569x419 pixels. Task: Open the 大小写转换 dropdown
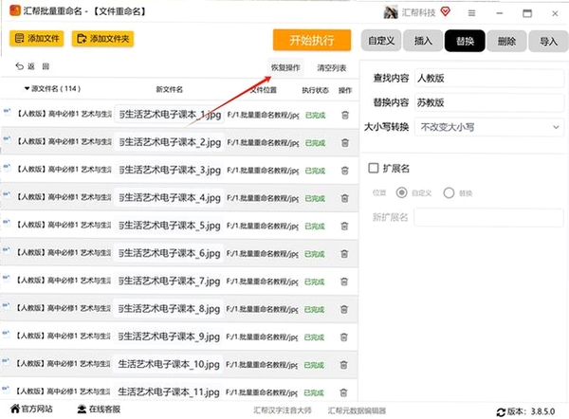(489, 127)
